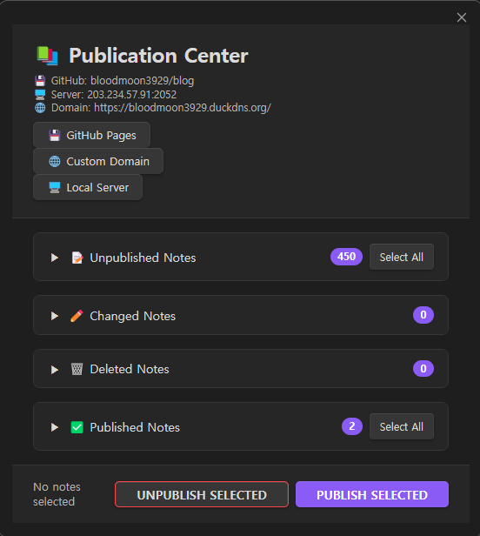Click the memo icon of Unpublished Notes
Image resolution: width=480 pixels, height=536 pixels.
coord(77,258)
